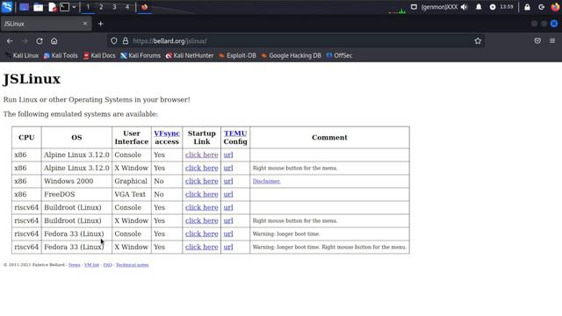Viewport: 562px width, 316px height.
Task: Click the JSLinux page heading
Action: tap(32, 79)
